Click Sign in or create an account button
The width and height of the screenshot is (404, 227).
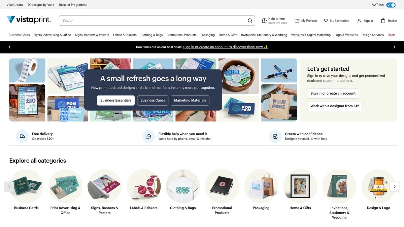click(333, 93)
